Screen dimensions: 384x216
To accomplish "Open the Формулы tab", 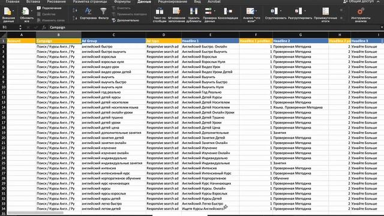I will pyautogui.click(x=122, y=1).
